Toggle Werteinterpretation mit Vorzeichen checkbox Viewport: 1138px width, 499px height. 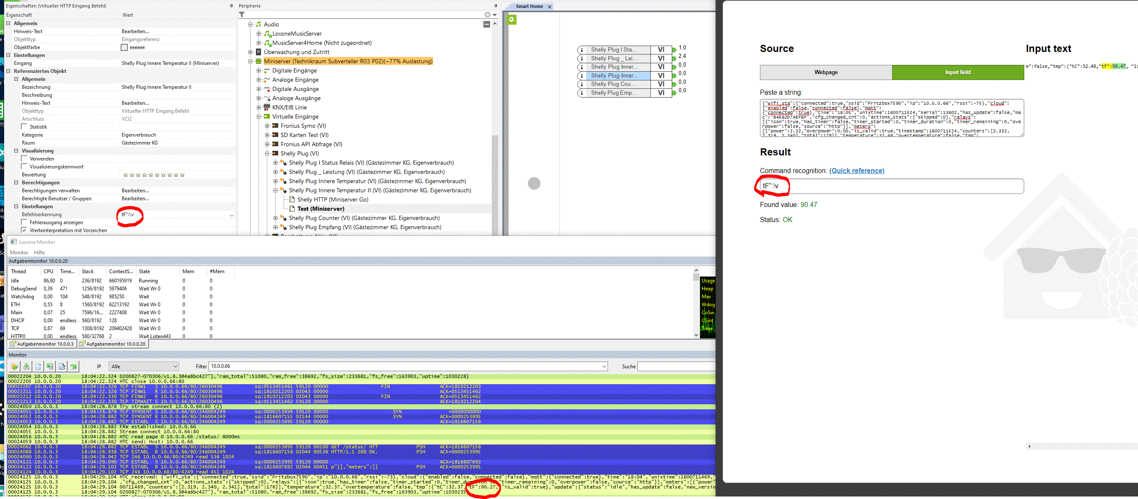click(x=25, y=230)
